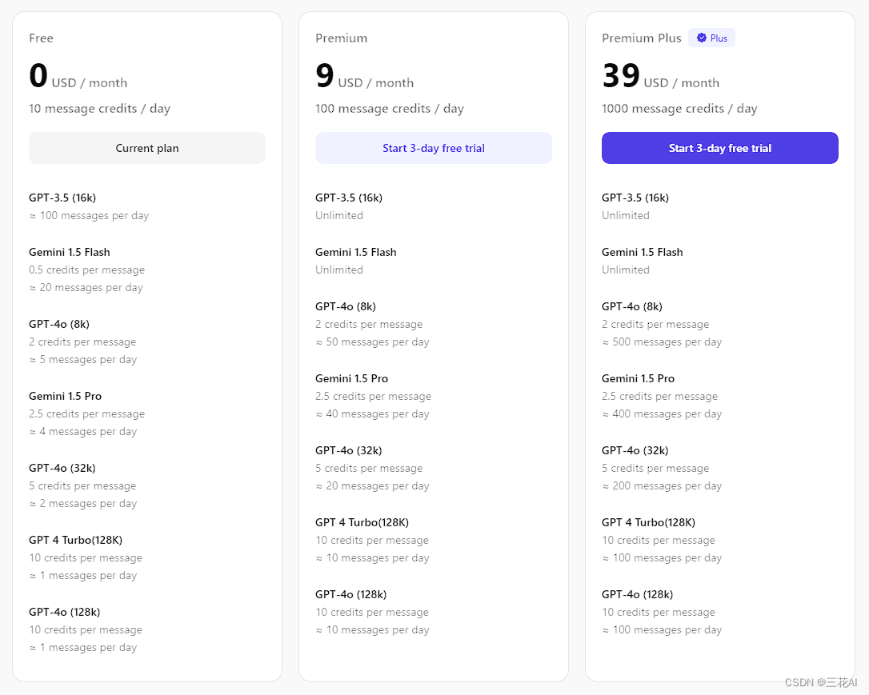Click '≈ 100 messages per day' under Free GPT-3.5
Image resolution: width=869 pixels, height=695 pixels.
[90, 215]
